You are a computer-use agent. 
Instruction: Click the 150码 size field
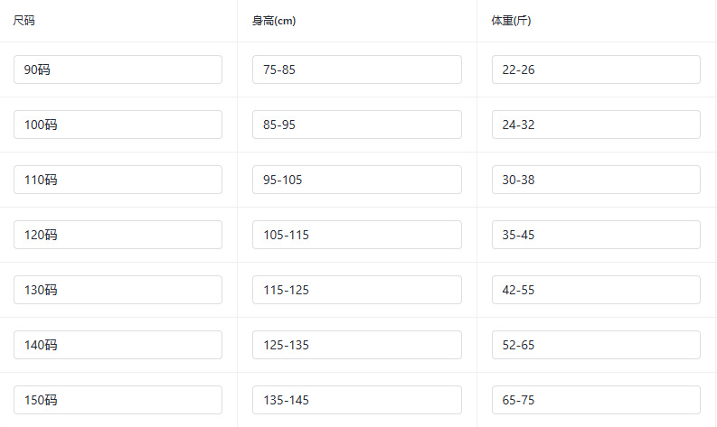pos(118,400)
